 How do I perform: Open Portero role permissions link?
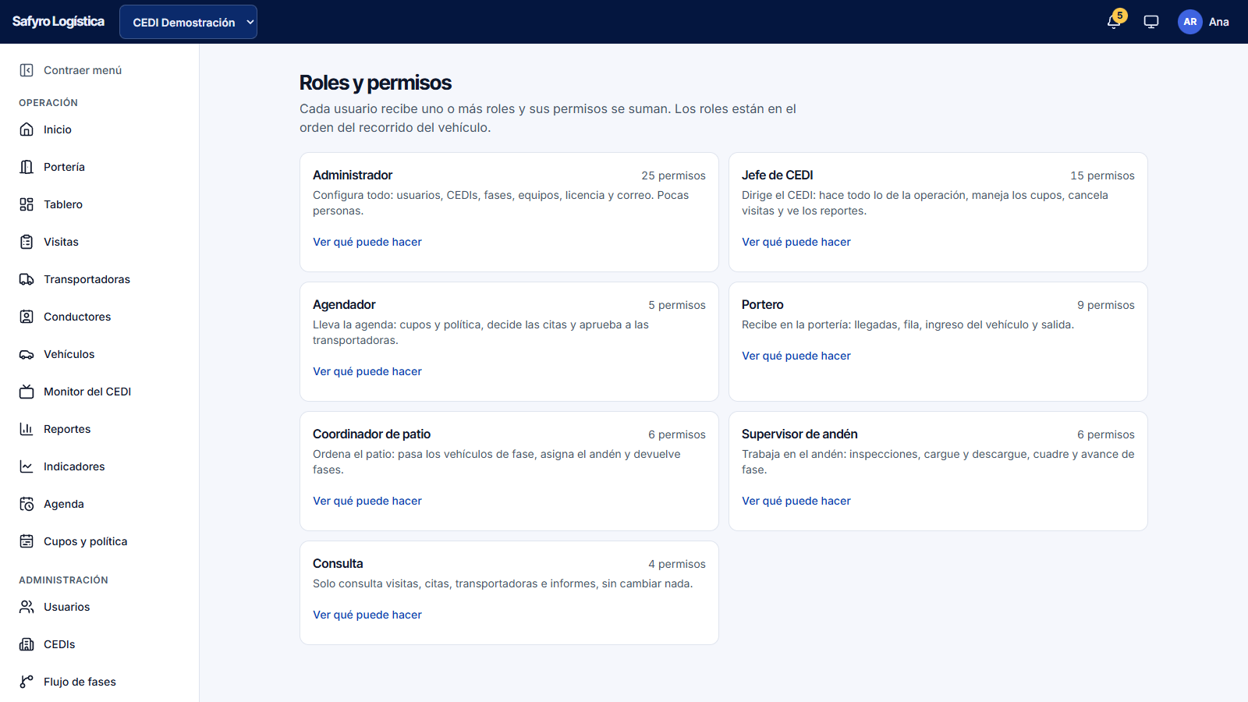(796, 356)
